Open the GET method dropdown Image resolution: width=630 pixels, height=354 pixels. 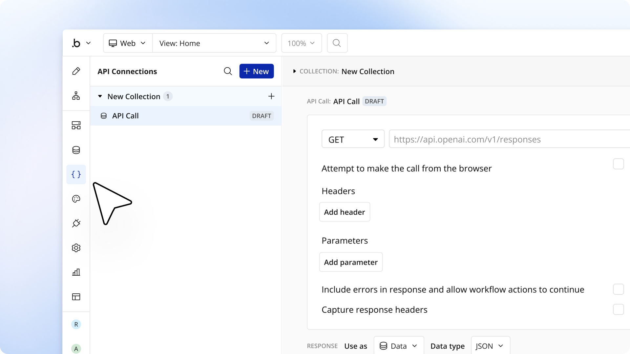353,139
